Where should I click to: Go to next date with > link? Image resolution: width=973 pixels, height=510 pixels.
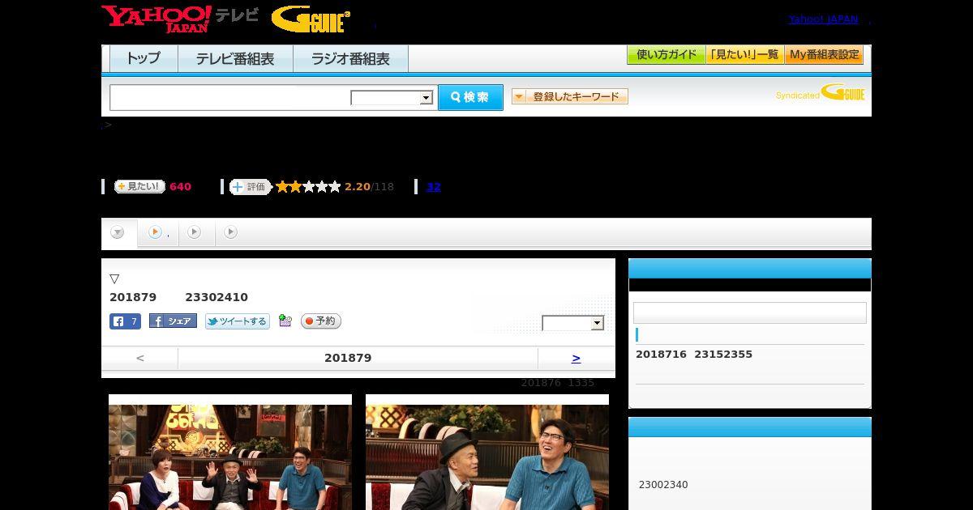pos(576,358)
